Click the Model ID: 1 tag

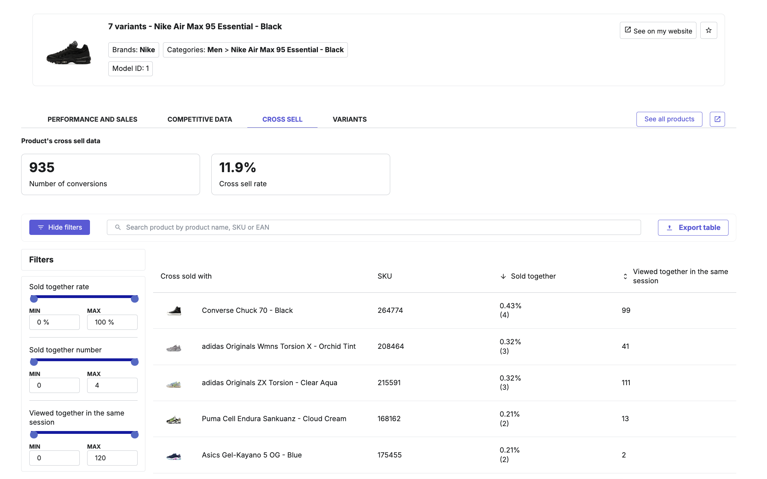coord(131,68)
